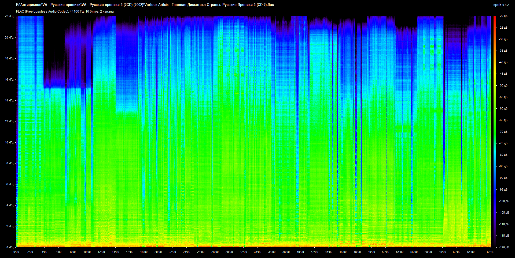The height and width of the screenshot is (258, 515).
Task: Click the FLAC codec info line
Action: point(65,12)
